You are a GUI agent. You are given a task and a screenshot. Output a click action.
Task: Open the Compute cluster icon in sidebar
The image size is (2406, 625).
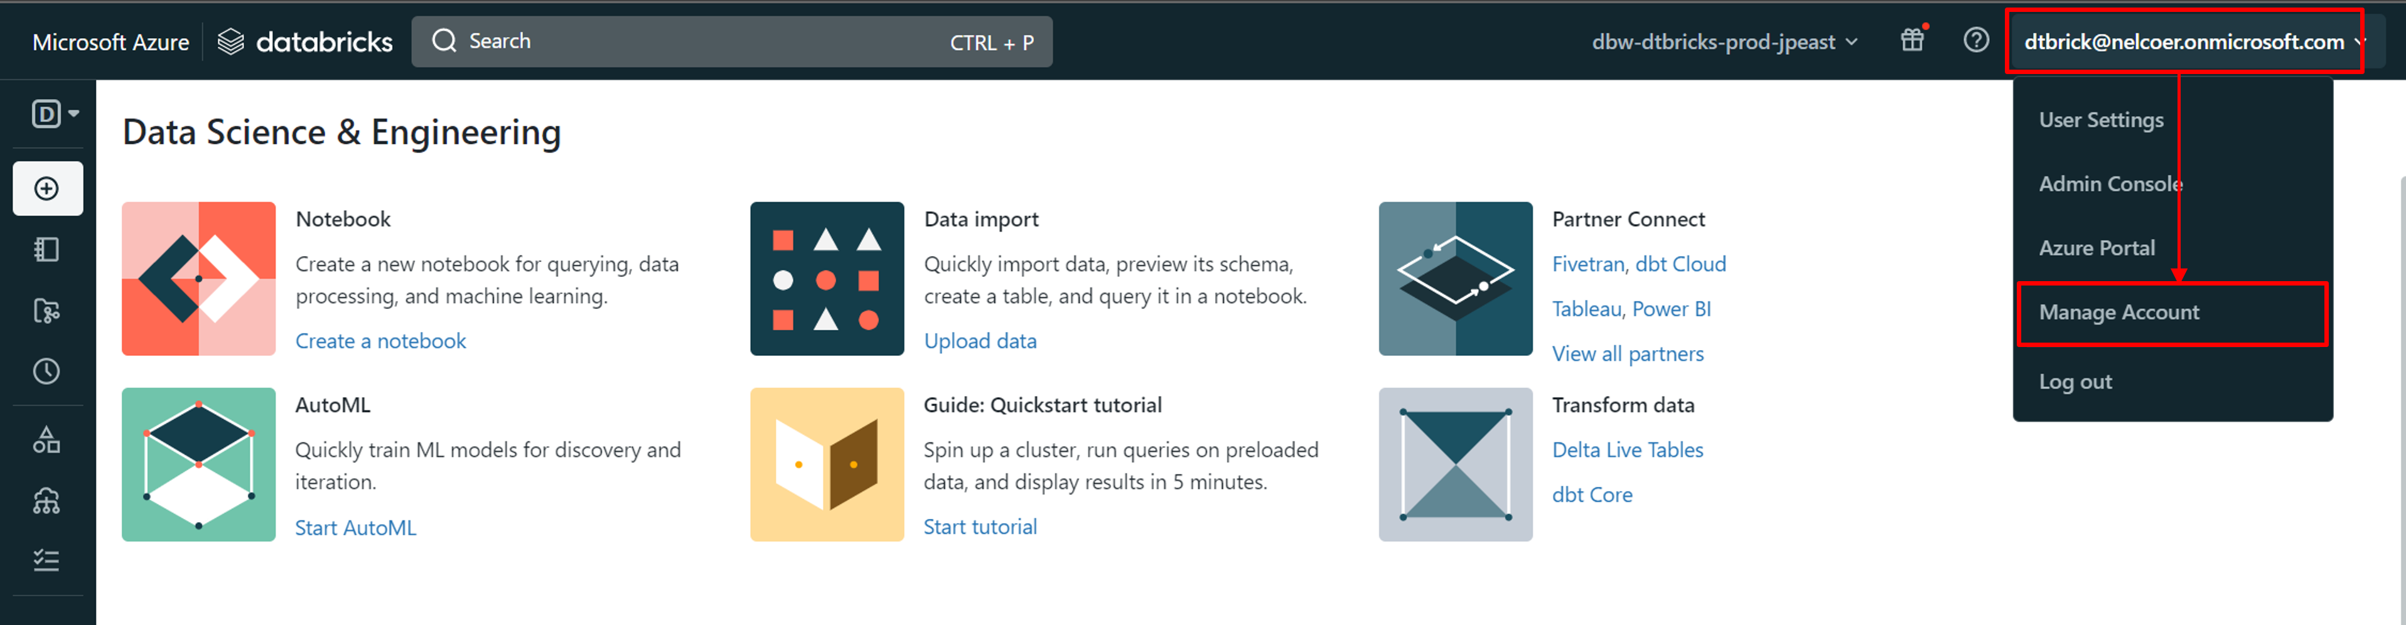[46, 501]
